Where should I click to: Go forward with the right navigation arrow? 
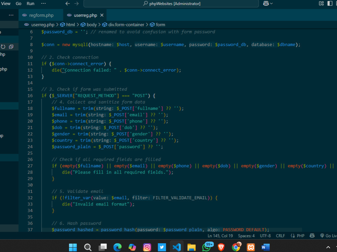76,4
